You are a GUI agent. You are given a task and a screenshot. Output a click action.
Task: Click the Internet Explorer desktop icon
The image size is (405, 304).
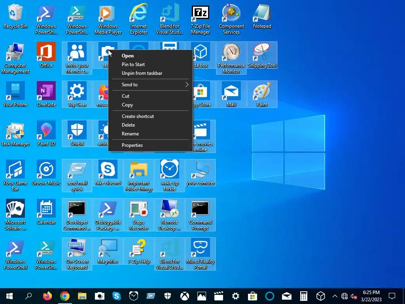coord(139,19)
